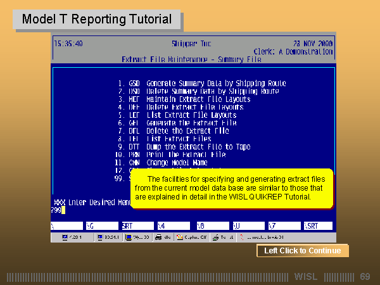
Task: Click the yellow tutorial explanation callout
Action: (x=232, y=188)
